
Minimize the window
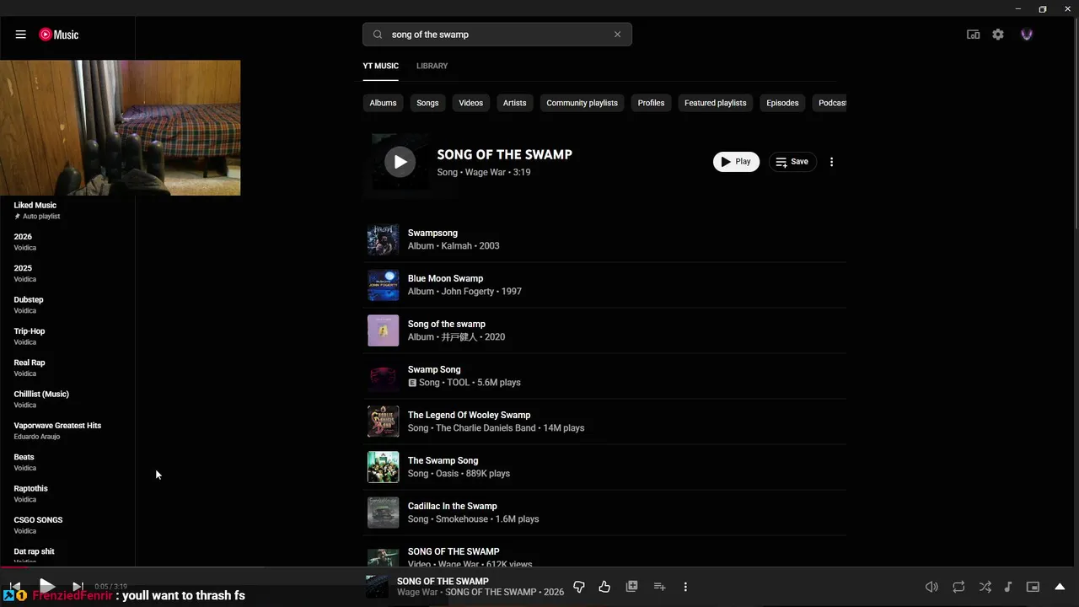coord(1018,8)
